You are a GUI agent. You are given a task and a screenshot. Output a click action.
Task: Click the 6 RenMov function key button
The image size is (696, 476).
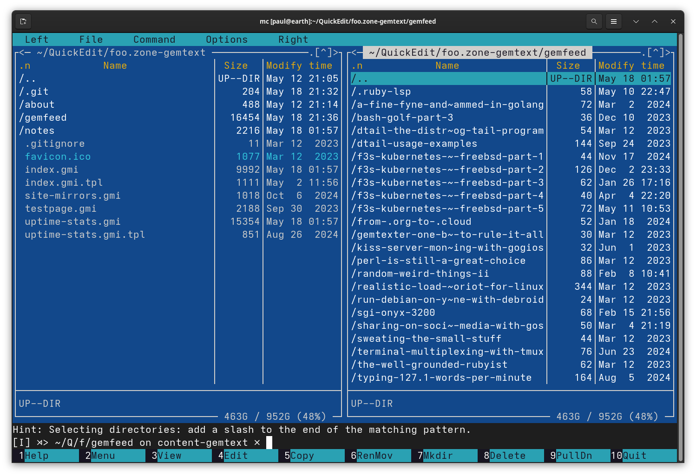pos(378,456)
